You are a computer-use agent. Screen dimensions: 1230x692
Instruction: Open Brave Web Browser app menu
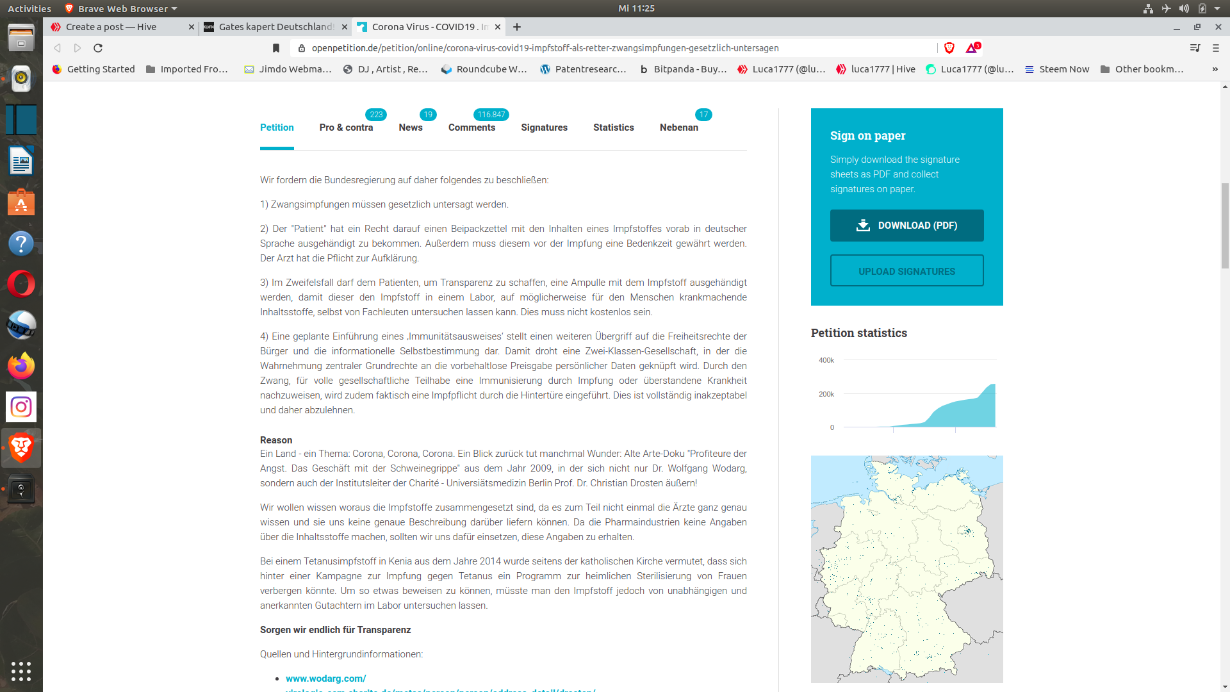tap(121, 8)
